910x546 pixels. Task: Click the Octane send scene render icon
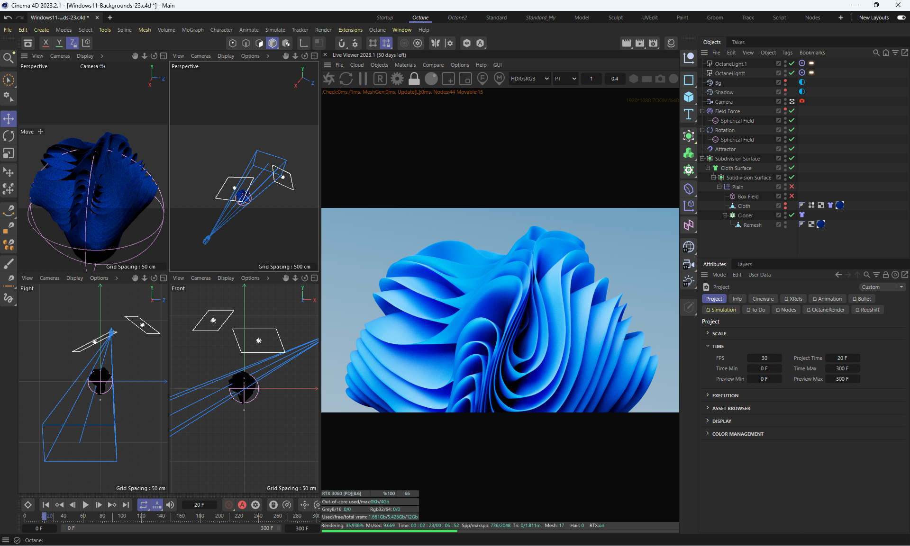[329, 79]
